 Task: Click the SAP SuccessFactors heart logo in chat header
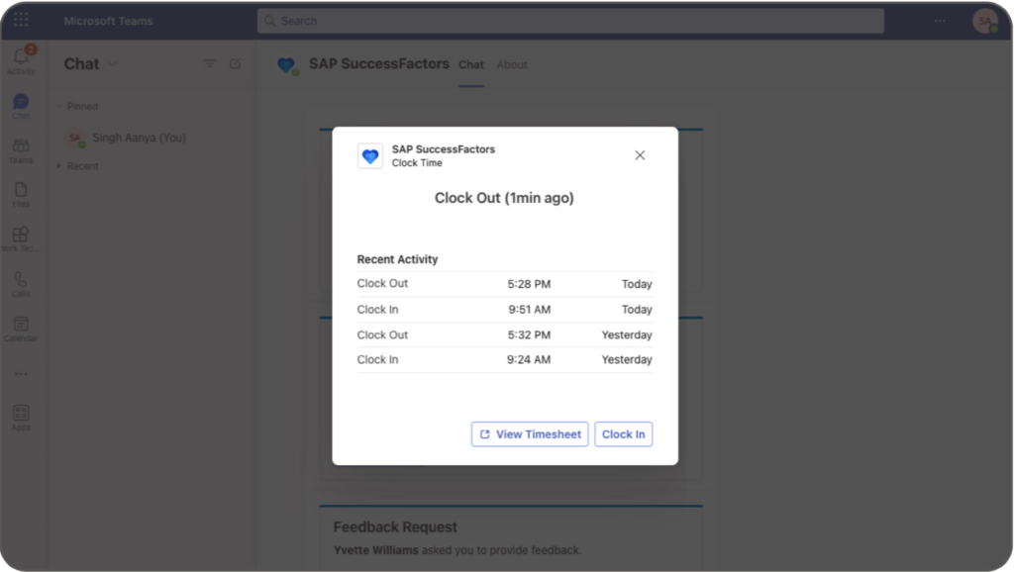(x=286, y=64)
